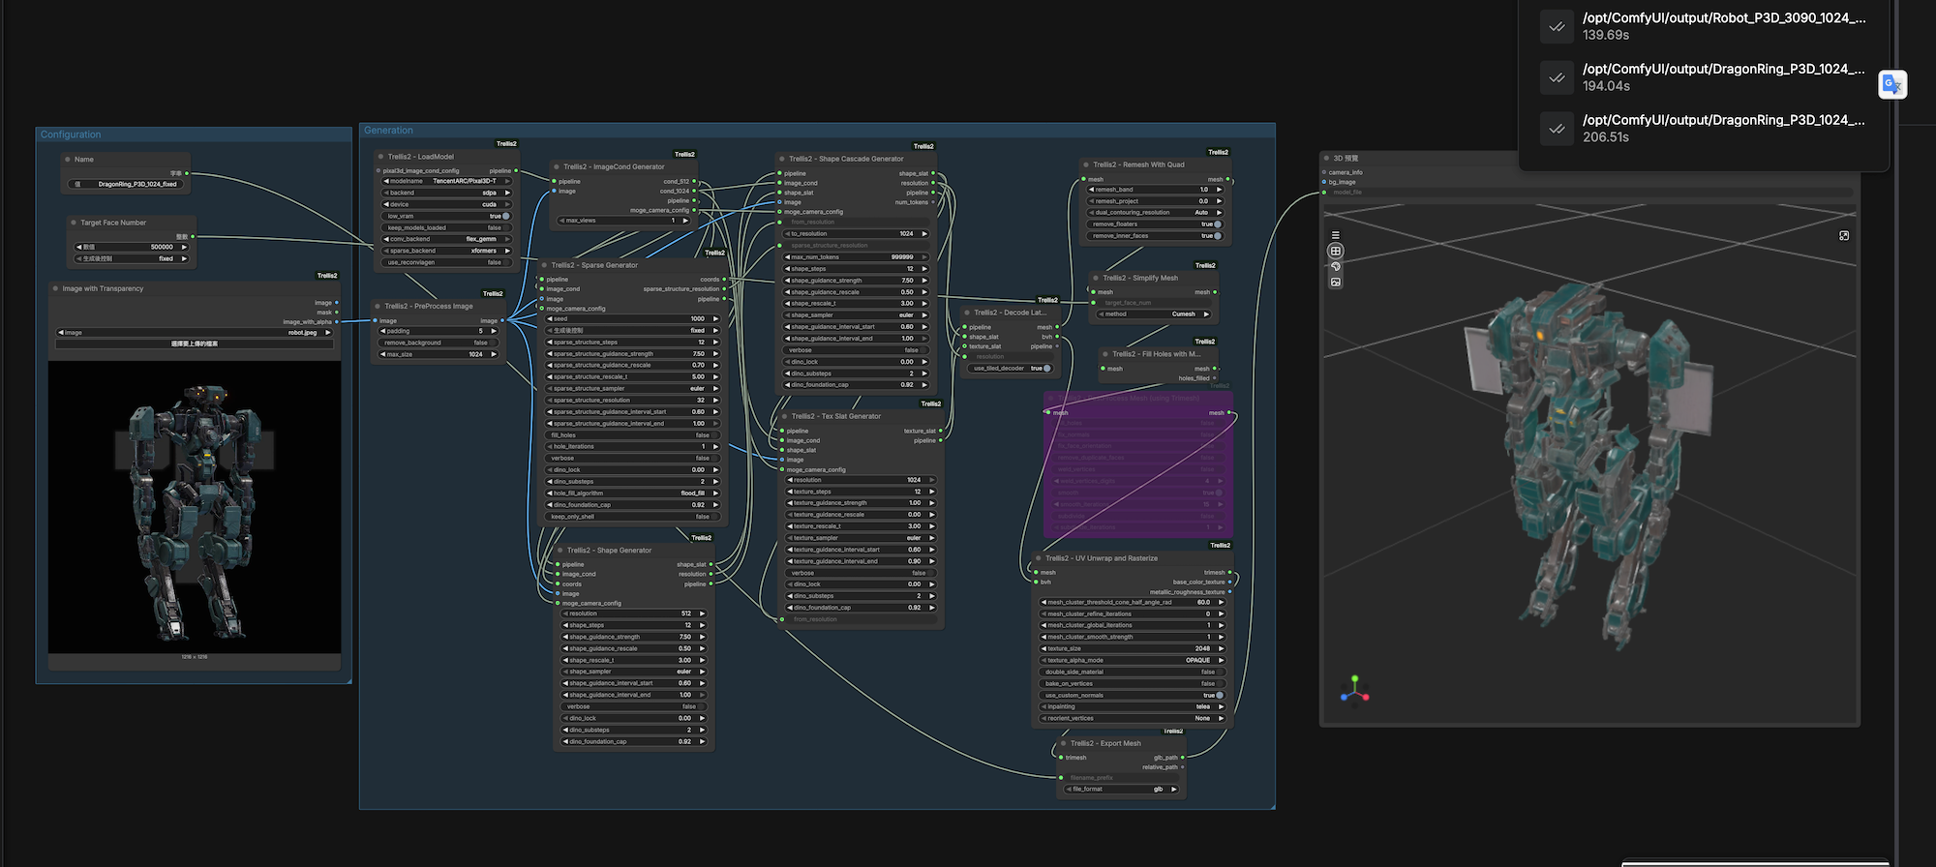Click the Google Translate extension icon
This screenshot has width=1936, height=867.
[x=1892, y=84]
